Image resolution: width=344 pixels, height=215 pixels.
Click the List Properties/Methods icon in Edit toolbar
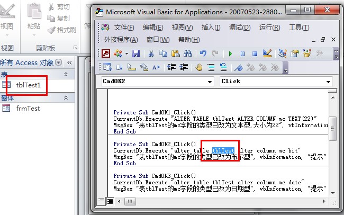coord(107,67)
